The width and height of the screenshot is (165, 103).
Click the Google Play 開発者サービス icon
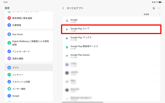[x=67, y=47]
